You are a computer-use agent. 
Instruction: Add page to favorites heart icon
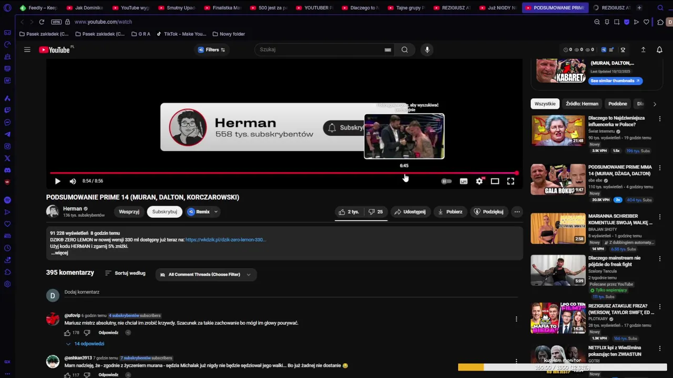(x=646, y=22)
